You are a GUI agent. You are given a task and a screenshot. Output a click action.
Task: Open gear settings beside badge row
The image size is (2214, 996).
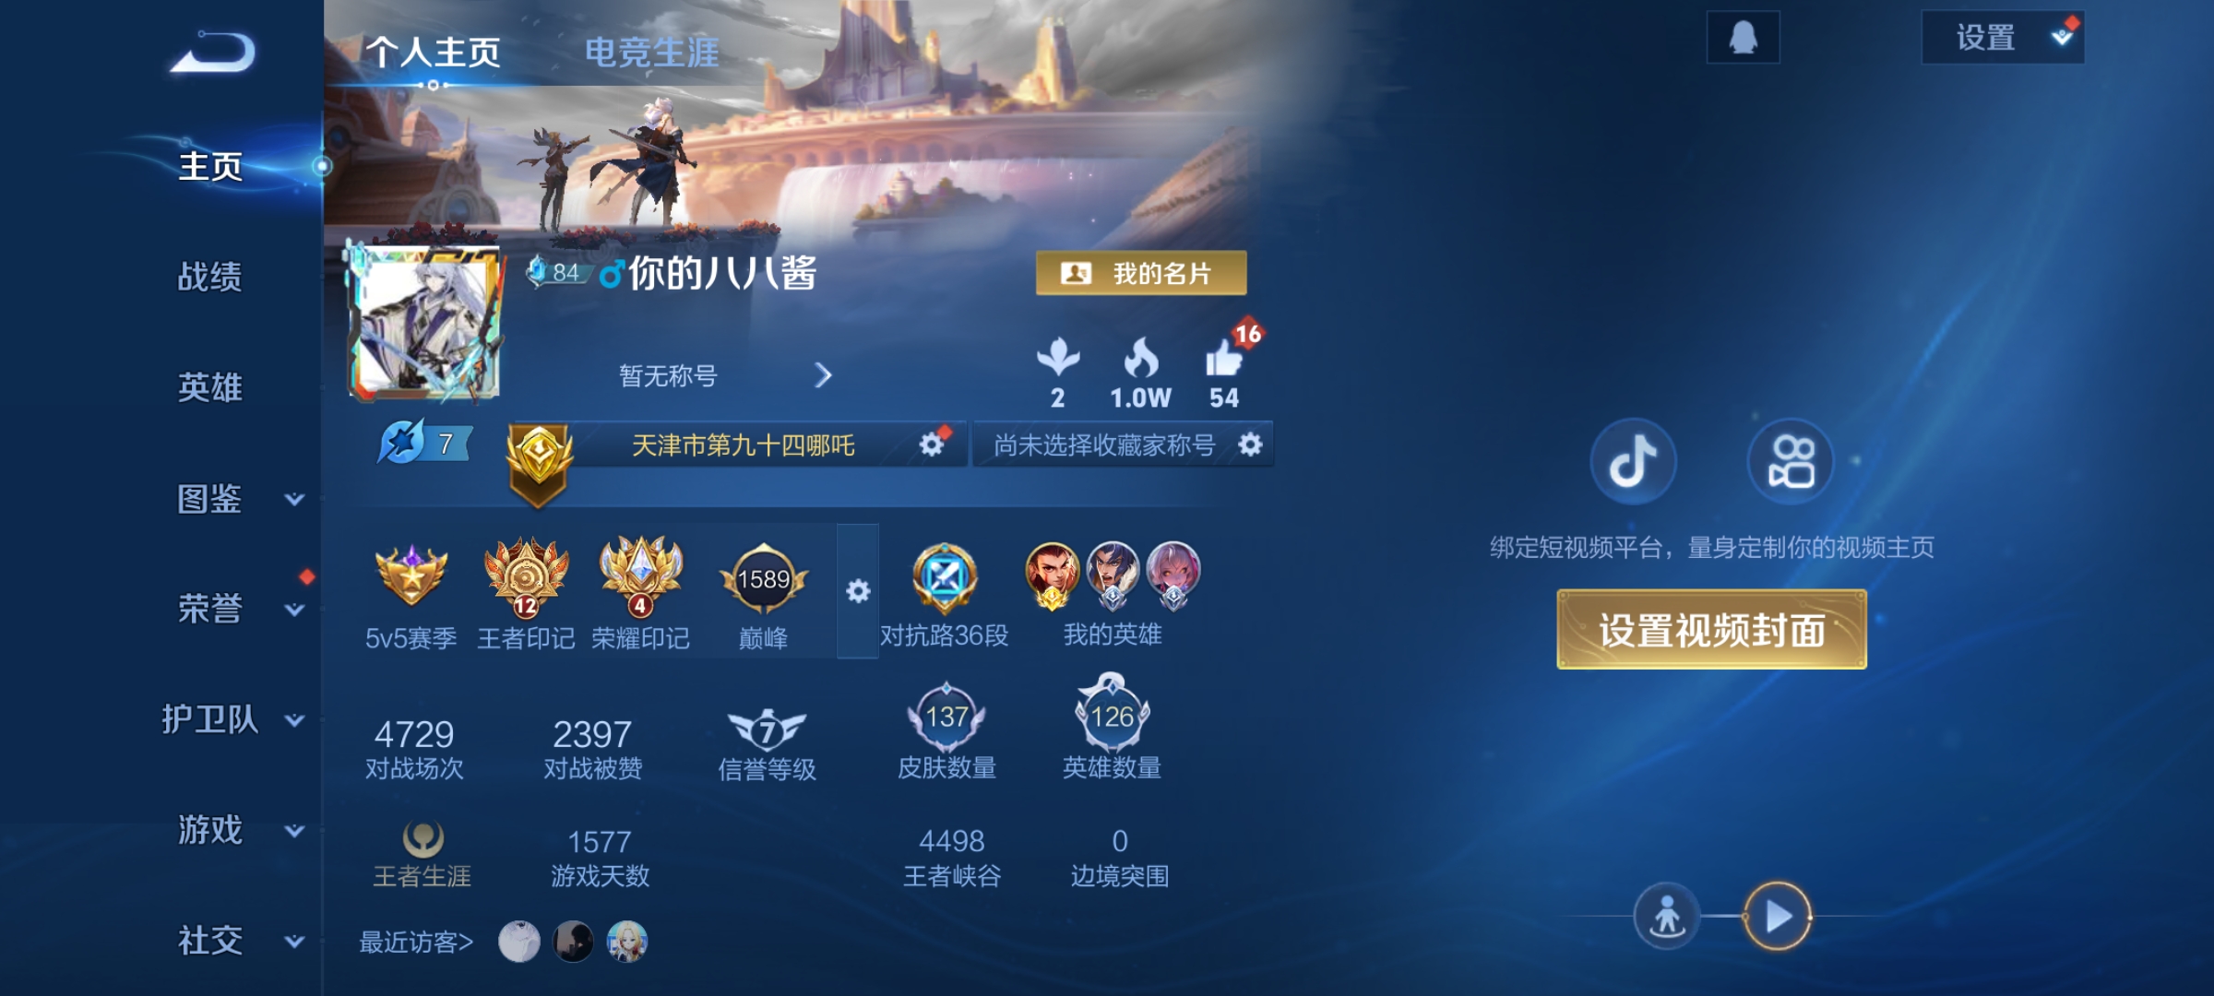pos(858,591)
